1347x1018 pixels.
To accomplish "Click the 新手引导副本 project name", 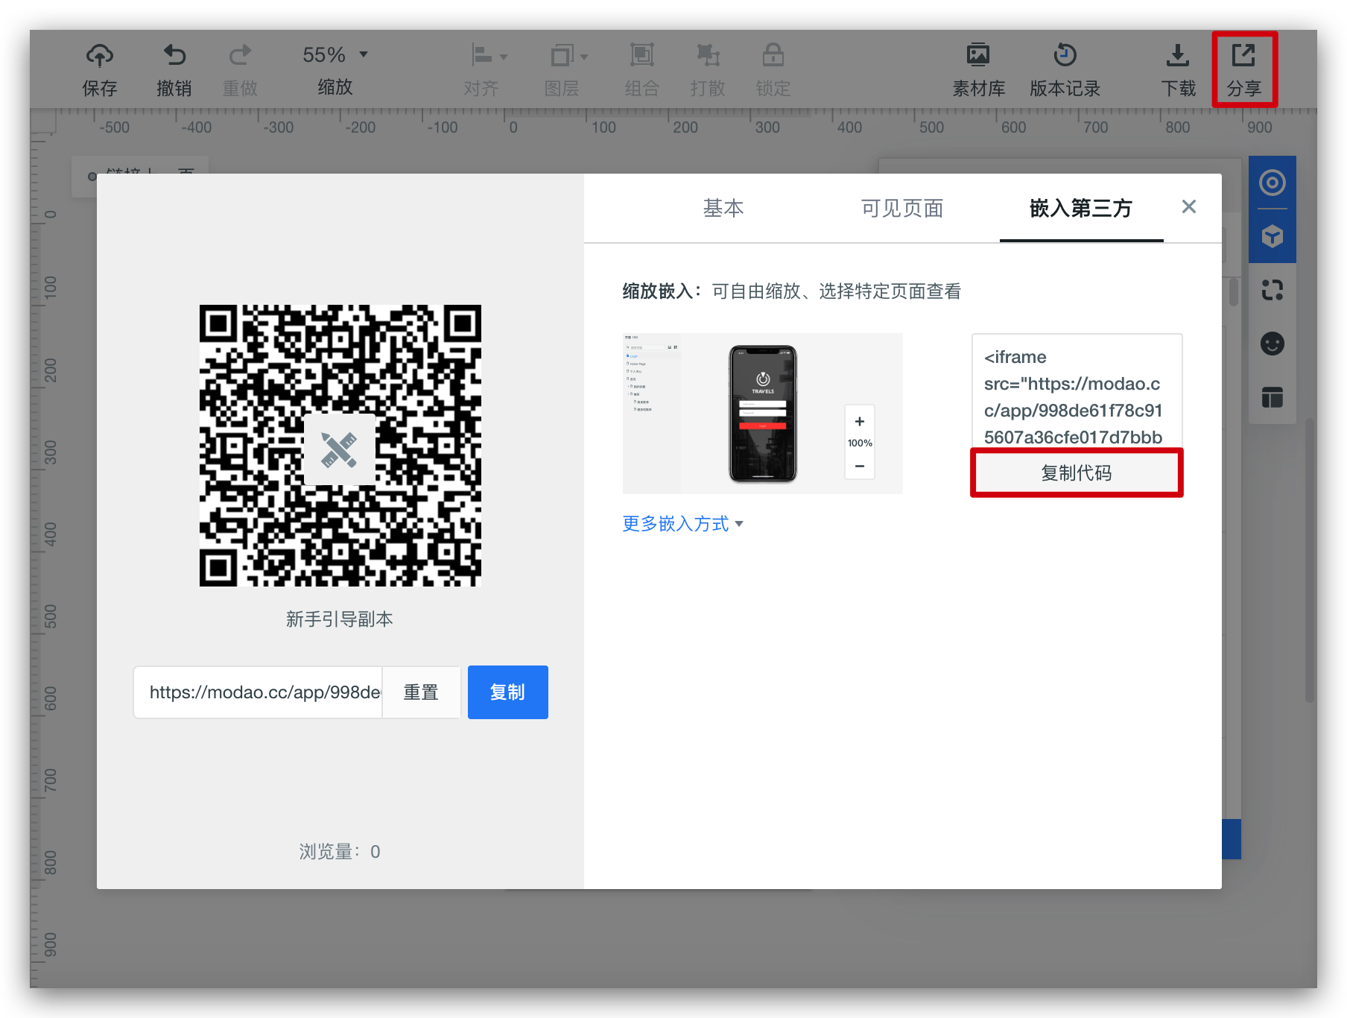I will pos(340,619).
